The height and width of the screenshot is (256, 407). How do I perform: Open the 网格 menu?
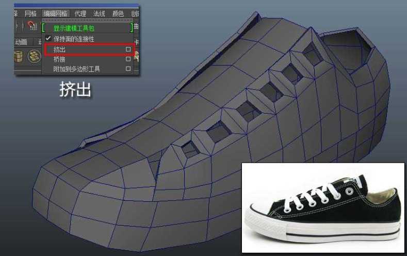pos(30,13)
